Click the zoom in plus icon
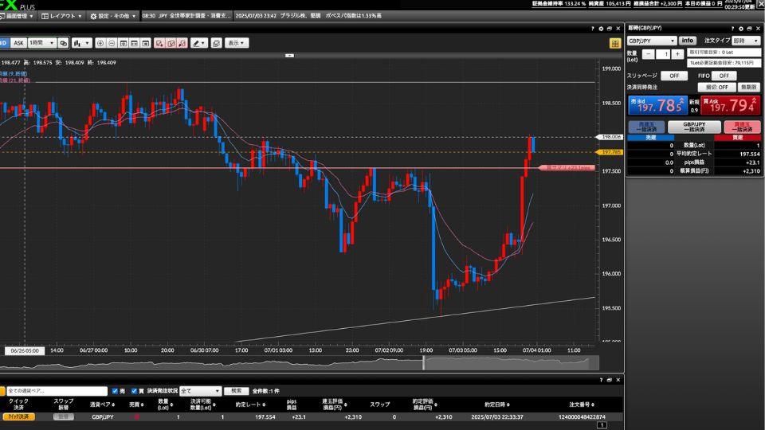 pyautogui.click(x=100, y=43)
